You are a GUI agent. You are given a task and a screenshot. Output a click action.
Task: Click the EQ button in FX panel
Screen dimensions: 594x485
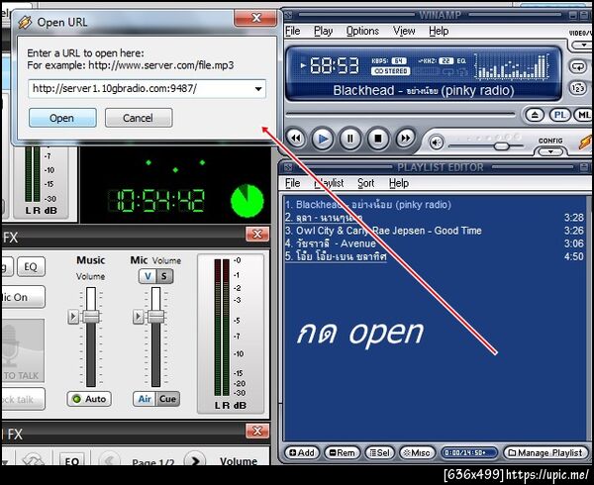tap(31, 267)
